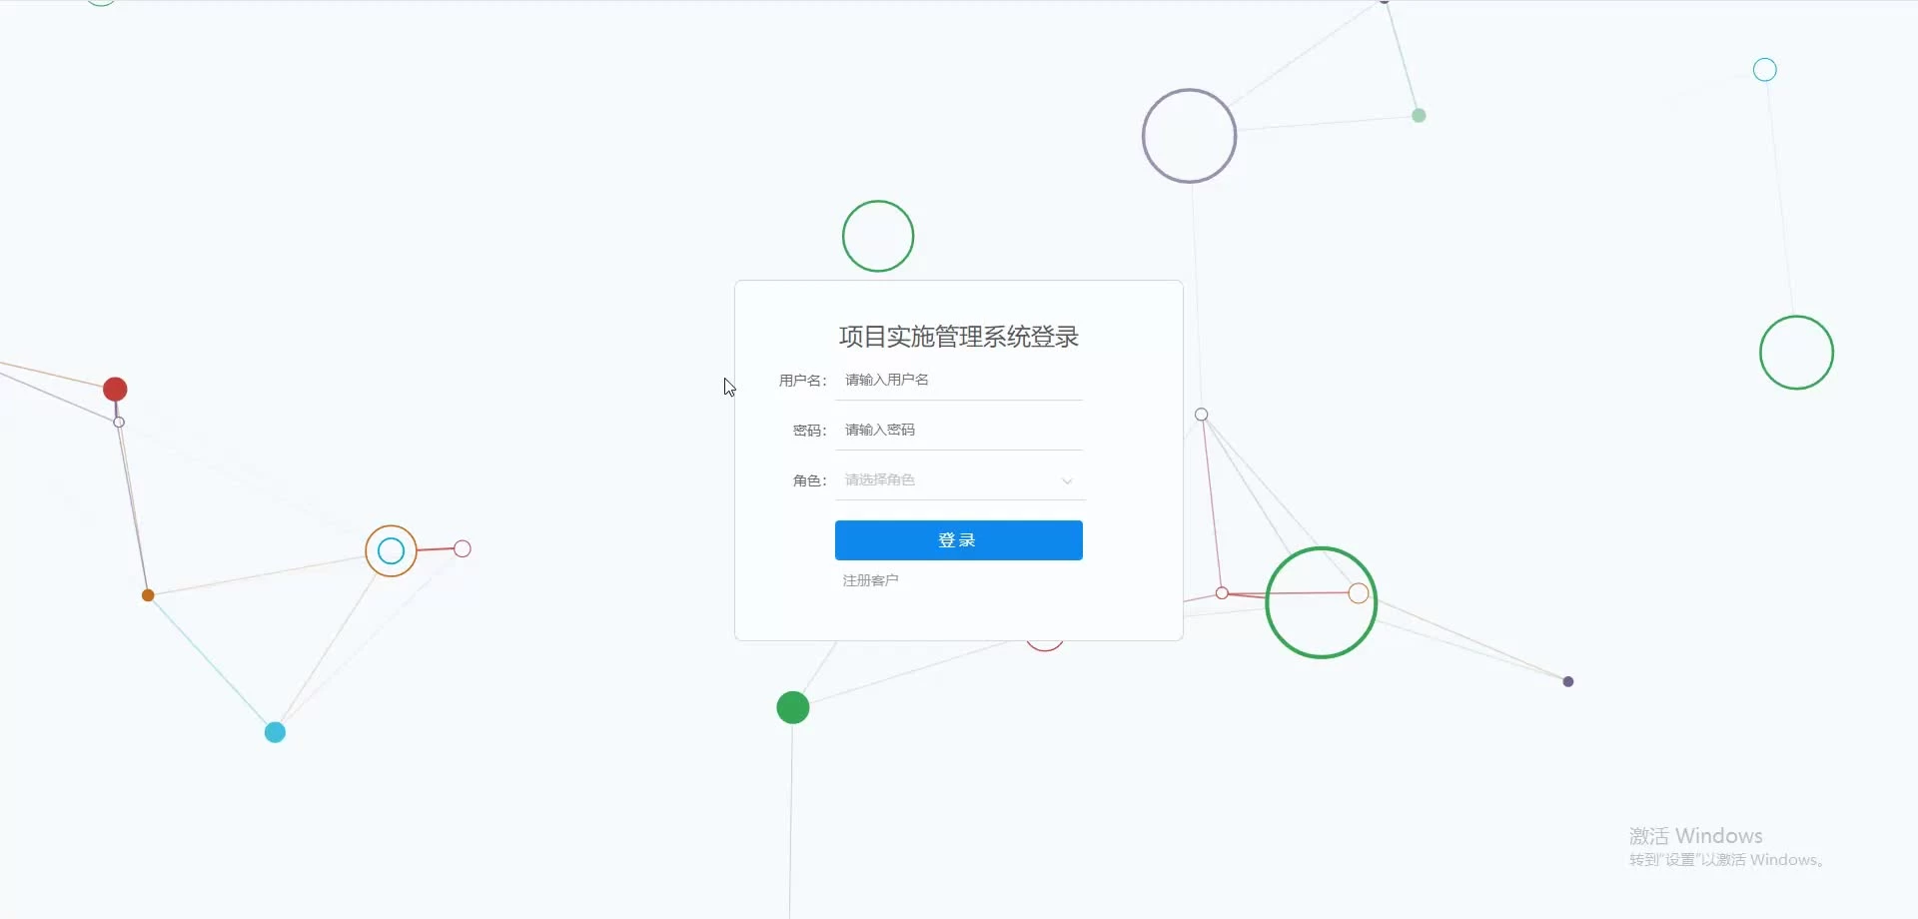
Task: Open the 请选择角色 role dropdown
Action: (x=959, y=479)
